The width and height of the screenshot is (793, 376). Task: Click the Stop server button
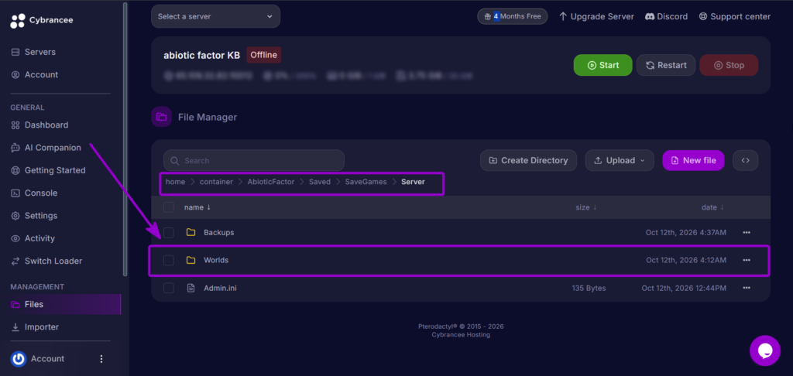coord(729,65)
